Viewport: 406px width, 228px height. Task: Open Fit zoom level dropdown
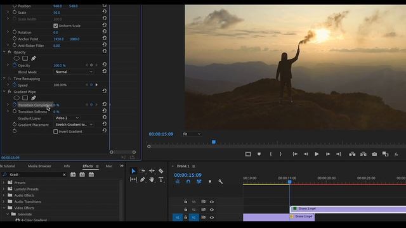coord(192,134)
